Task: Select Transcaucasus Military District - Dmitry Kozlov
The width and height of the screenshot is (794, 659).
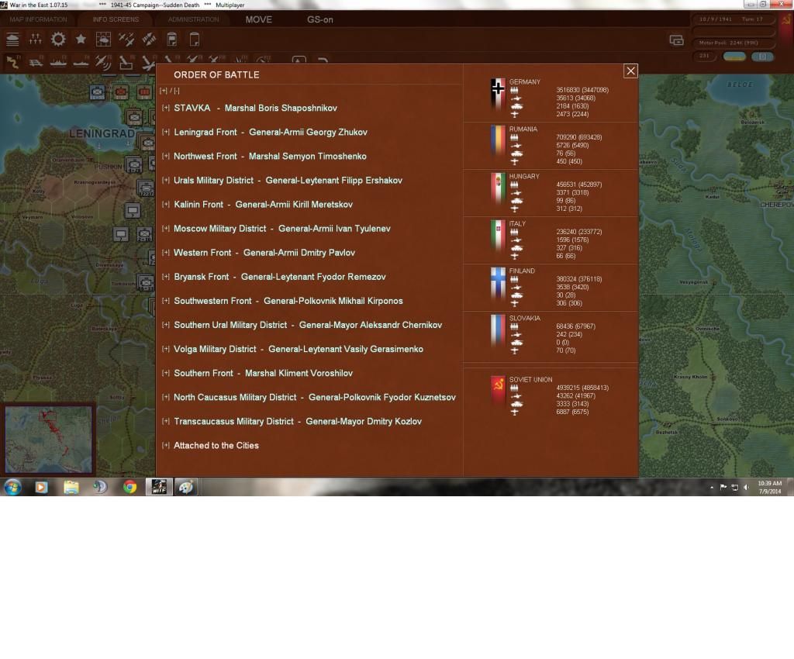Action: 298,421
